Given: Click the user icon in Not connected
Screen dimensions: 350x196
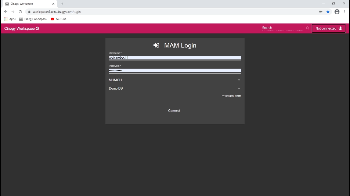Looking at the screenshot, I should click(340, 28).
